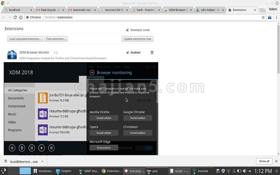280x175 pixels.
Task: Select All Categories in XDM sidebar
Action: (19, 90)
